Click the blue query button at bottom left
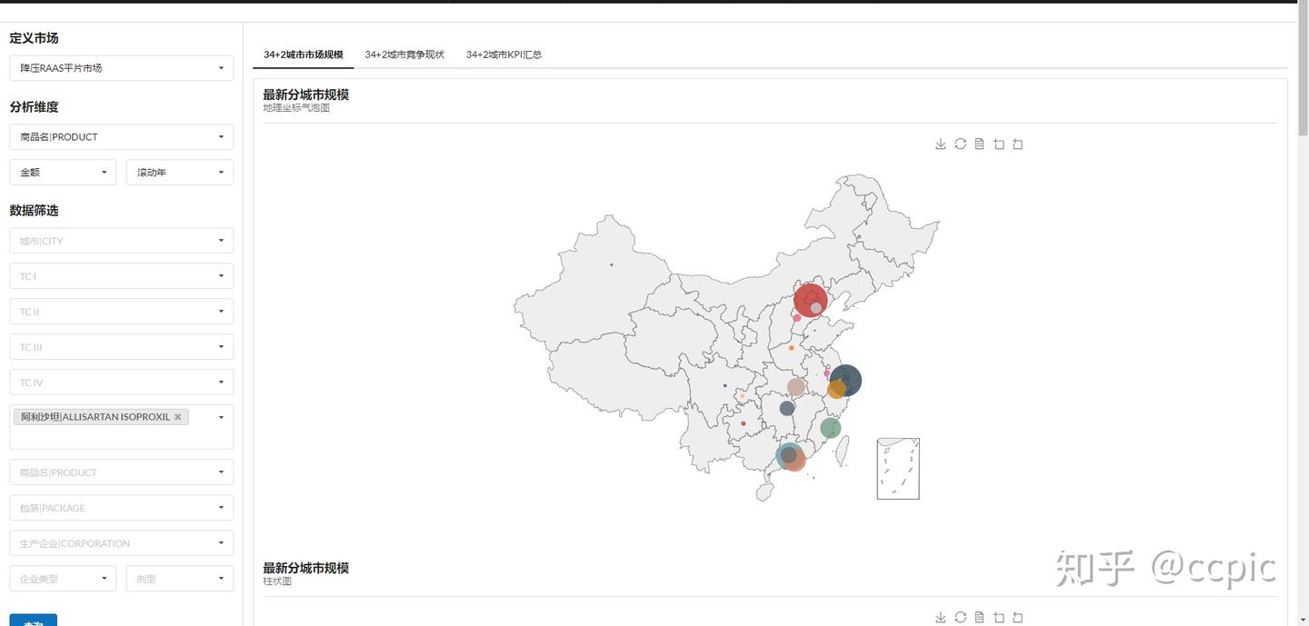1309x626 pixels. coord(33,621)
